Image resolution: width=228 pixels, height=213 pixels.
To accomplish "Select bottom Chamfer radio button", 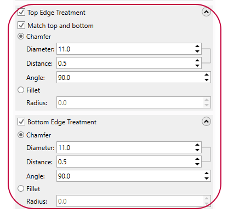I will (21, 135).
